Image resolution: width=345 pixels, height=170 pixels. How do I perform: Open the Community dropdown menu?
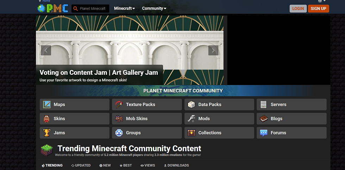154,8
